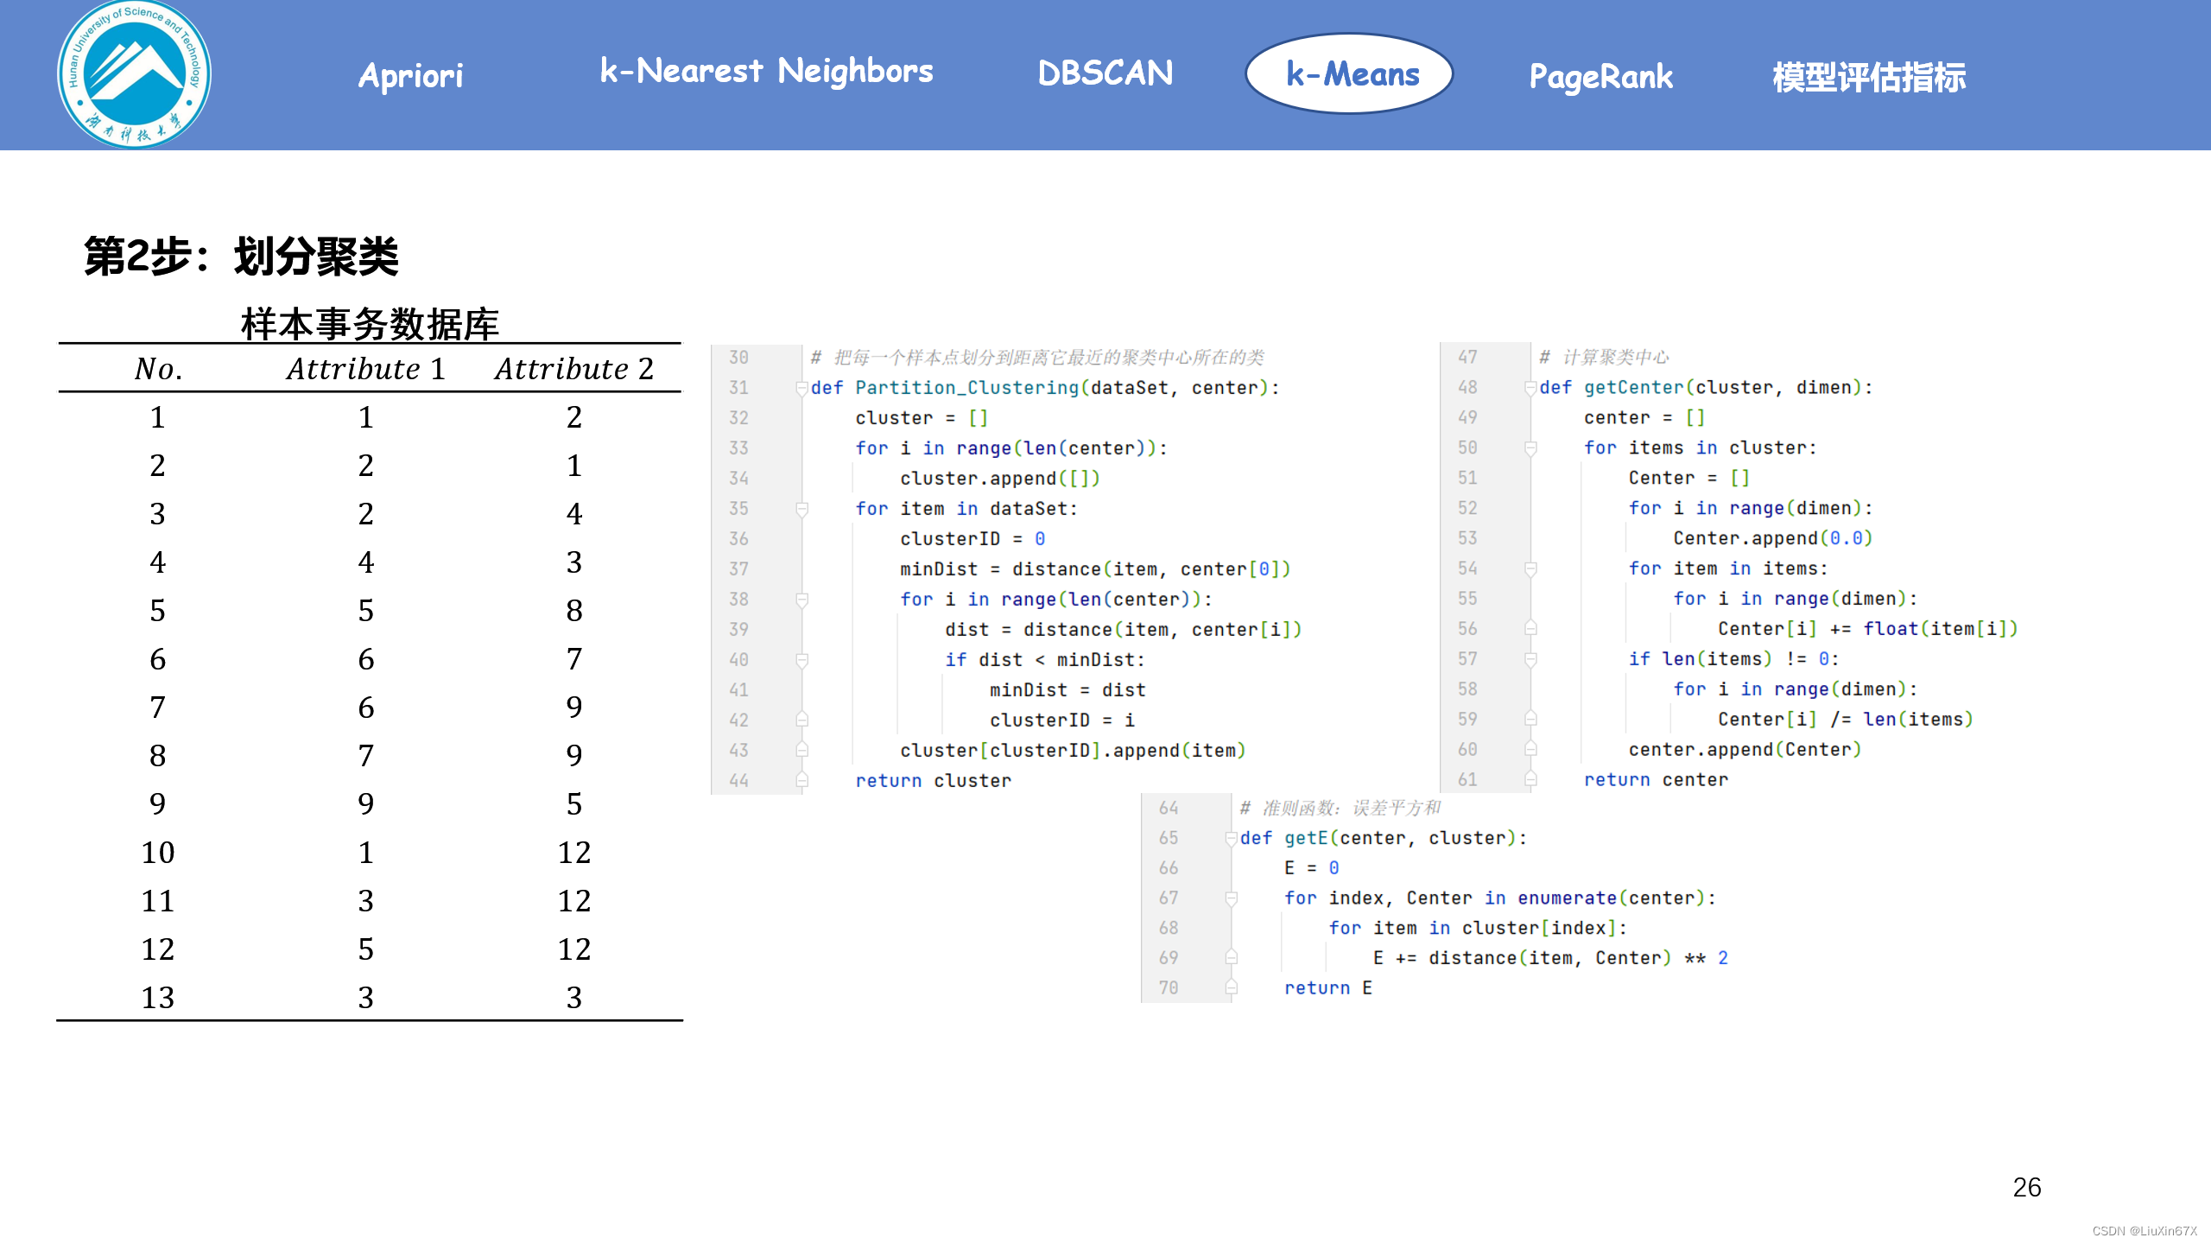Toggle fold marker at enumerate loop line 67
2211x1244 pixels.
(x=1232, y=898)
